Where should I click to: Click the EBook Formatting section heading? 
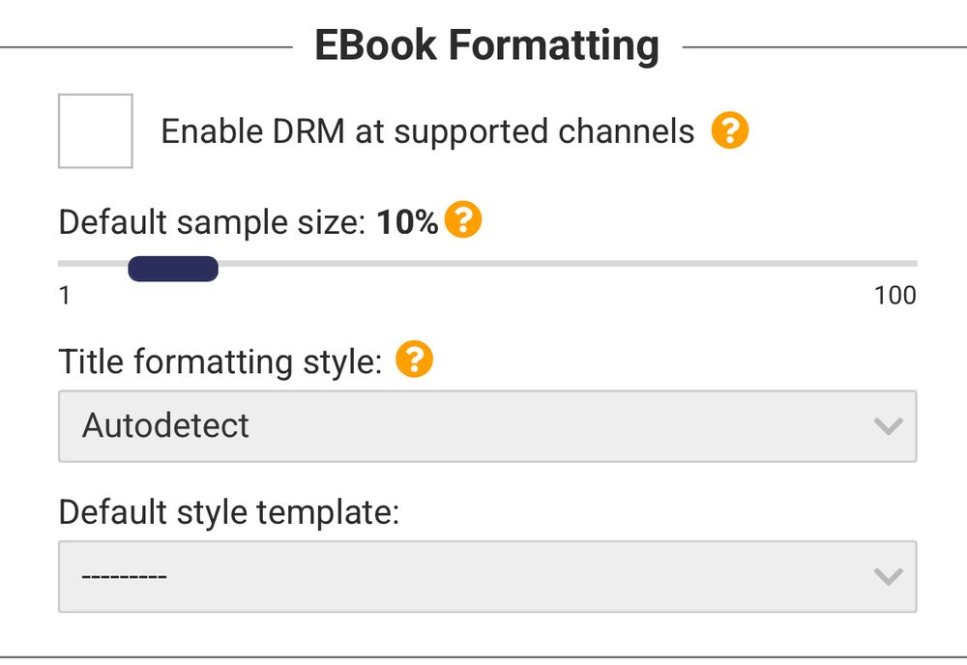pos(487,45)
